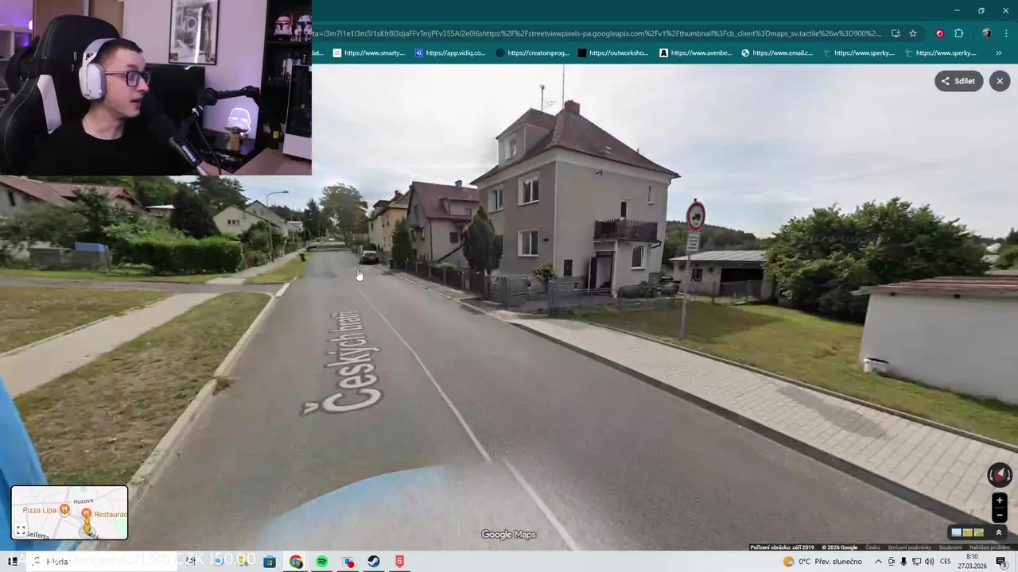Bookmark this page with star icon
The image size is (1018, 572).
913,33
